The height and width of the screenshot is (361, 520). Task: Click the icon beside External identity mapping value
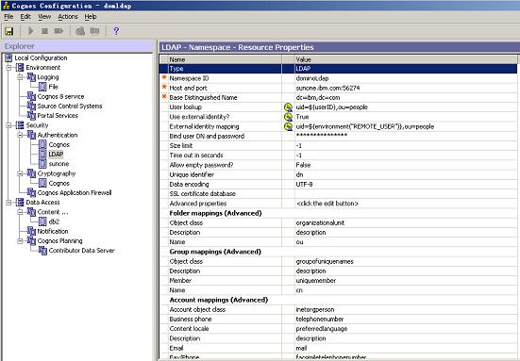288,126
